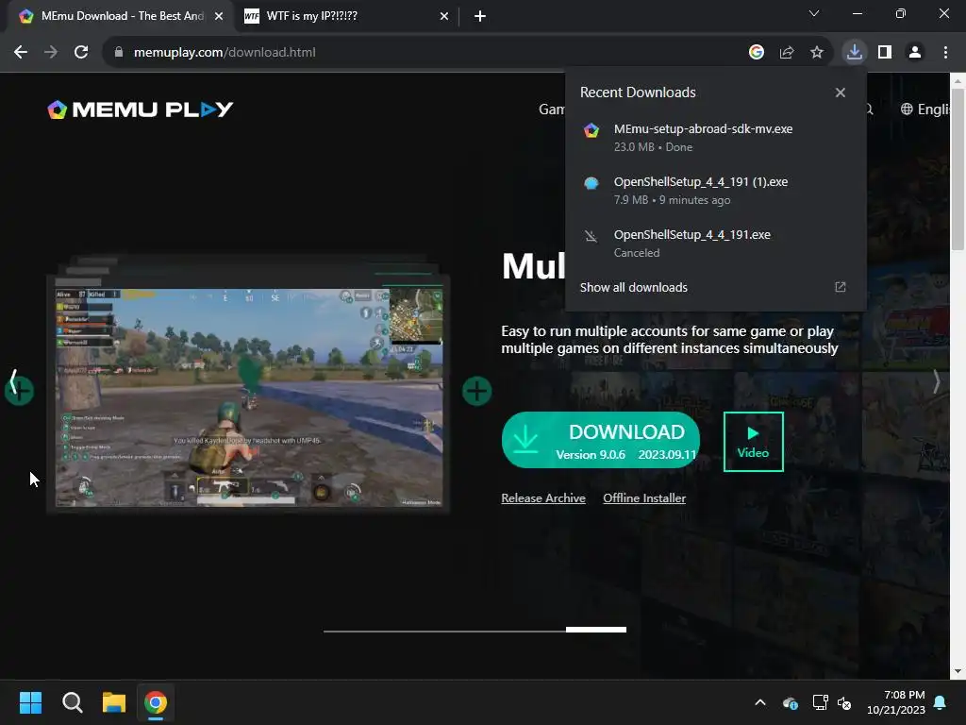Image resolution: width=966 pixels, height=725 pixels.
Task: Open the clock showing 7:08 PM
Action: coord(896,702)
